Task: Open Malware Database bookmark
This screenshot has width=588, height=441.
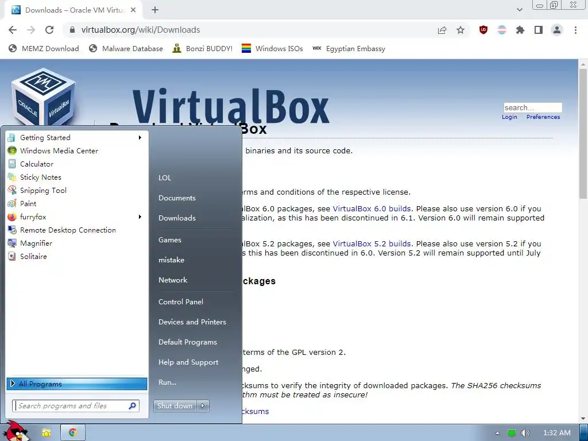Action: coord(126,49)
